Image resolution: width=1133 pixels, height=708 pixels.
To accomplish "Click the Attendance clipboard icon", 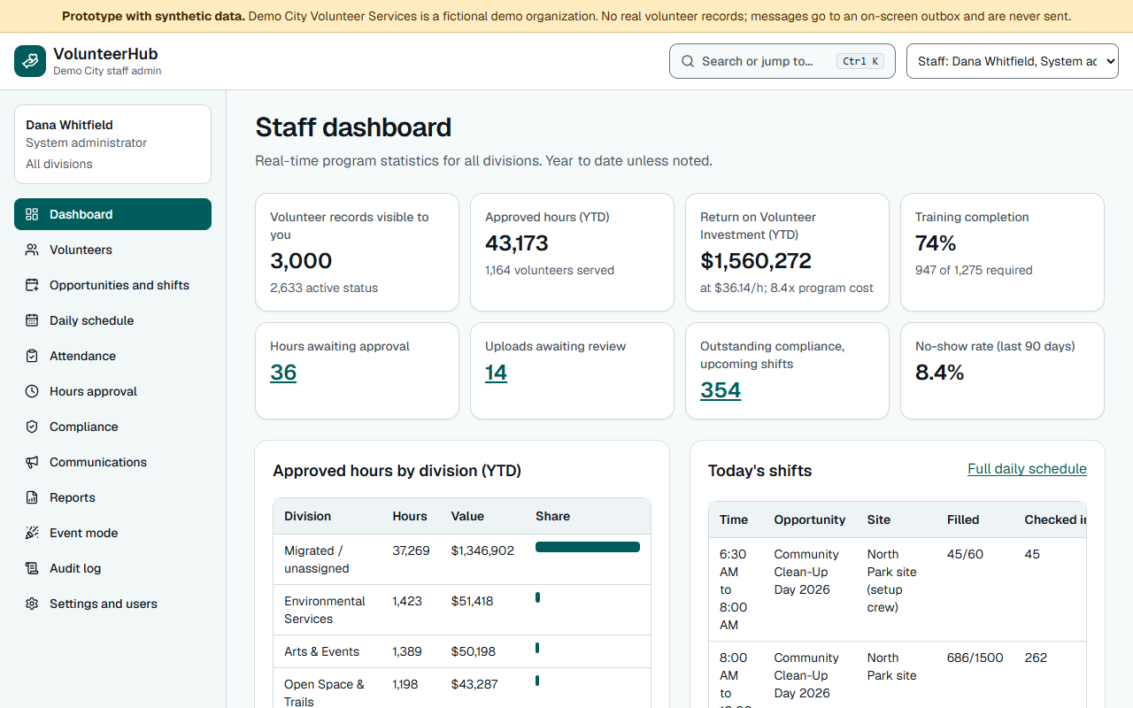I will [32, 356].
